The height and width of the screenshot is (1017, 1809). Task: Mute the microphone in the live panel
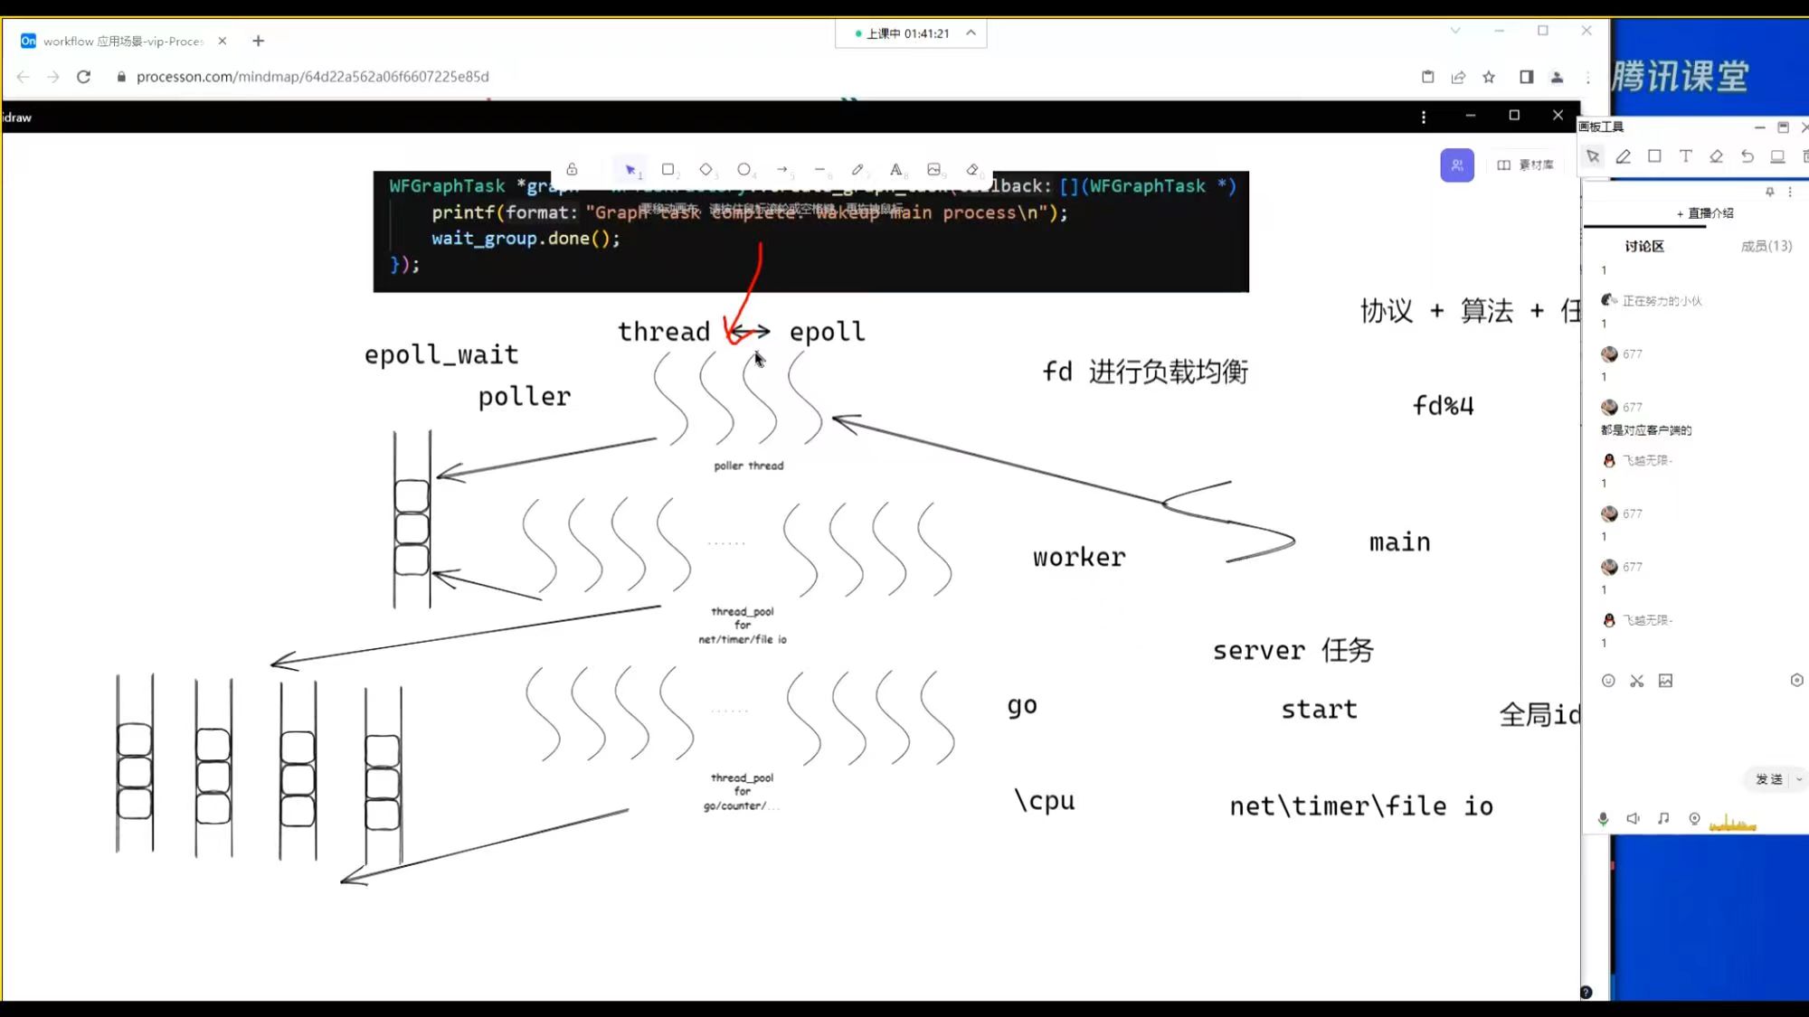coord(1603,818)
